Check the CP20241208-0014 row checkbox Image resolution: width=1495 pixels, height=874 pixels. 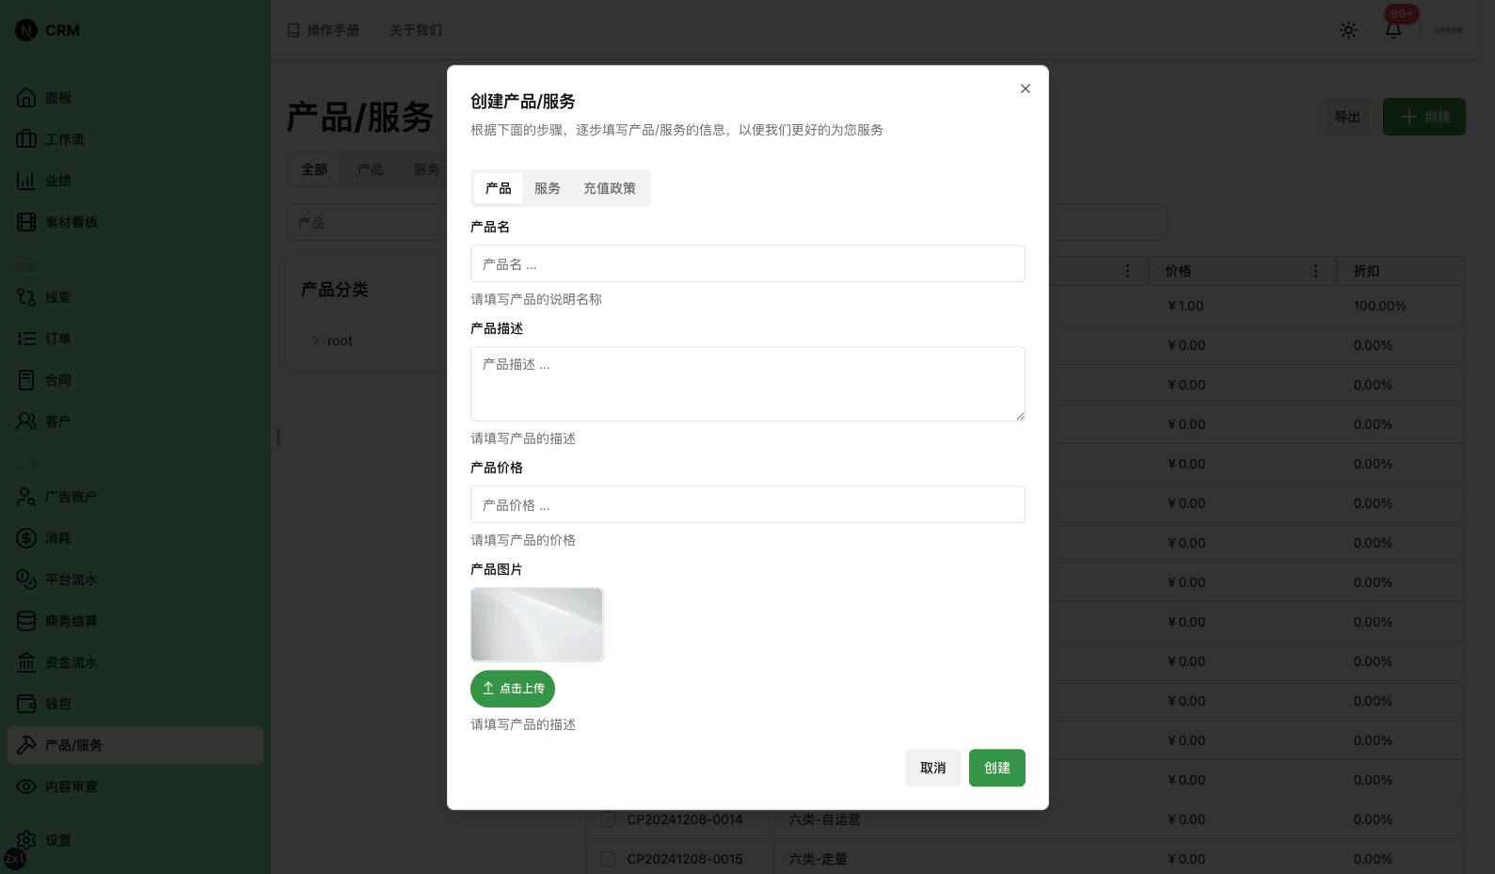[608, 819]
